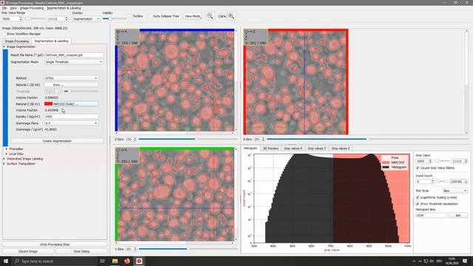Click the Material 1 Pore button
This screenshot has width=473, height=266.
[x=71, y=85]
